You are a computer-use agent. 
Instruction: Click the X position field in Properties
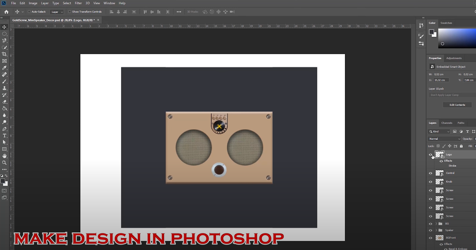441,80
